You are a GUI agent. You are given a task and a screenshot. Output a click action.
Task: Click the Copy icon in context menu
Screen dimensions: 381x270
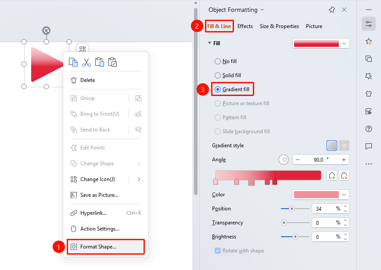(x=73, y=62)
